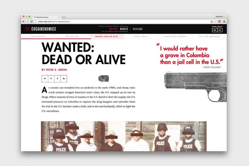Open The Syndicate section tab
The image size is (249, 166).
pyautogui.click(x=38, y=37)
